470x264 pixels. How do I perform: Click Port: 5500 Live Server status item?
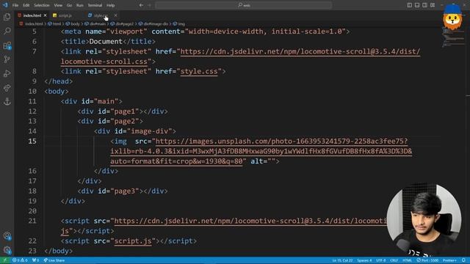coord(427,260)
